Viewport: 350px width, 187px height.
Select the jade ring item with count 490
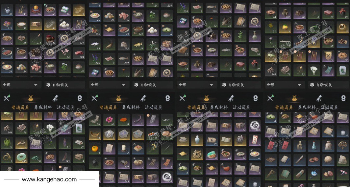click(21, 157)
